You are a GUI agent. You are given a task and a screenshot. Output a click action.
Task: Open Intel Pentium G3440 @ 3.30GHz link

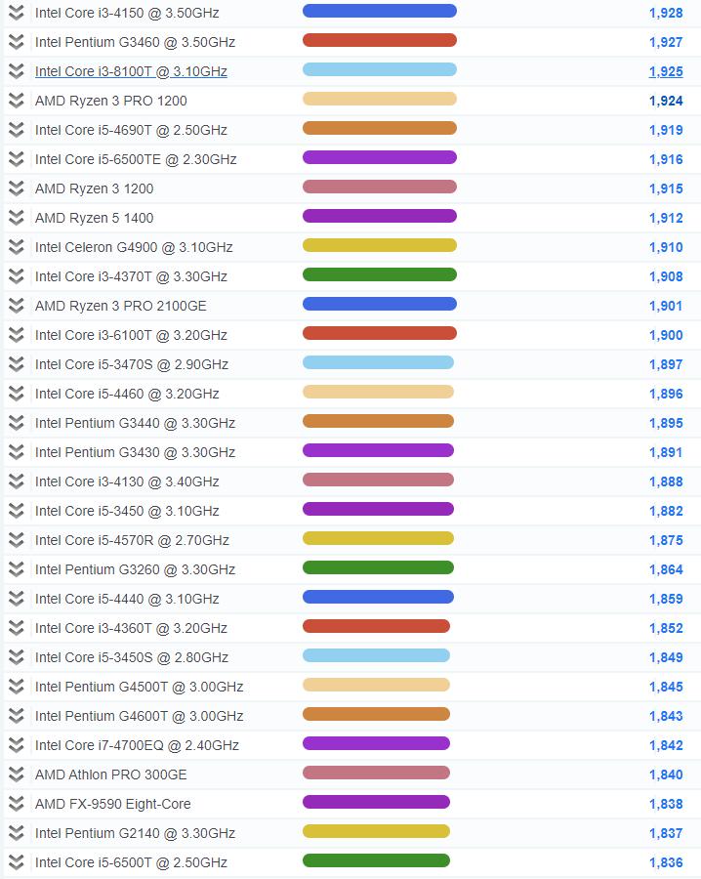[135, 423]
